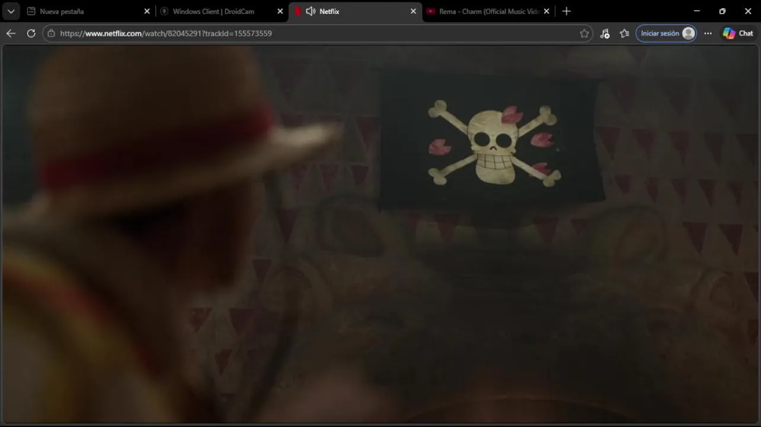
Task: Click the Iniciar sesión button
Action: click(666, 33)
